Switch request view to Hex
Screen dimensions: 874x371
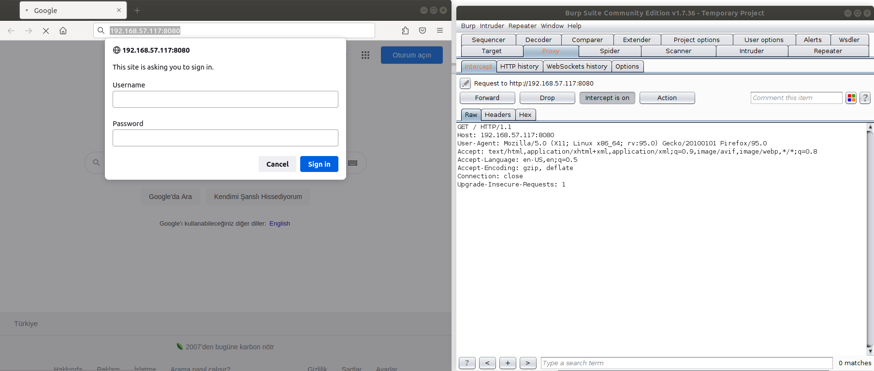click(x=525, y=114)
